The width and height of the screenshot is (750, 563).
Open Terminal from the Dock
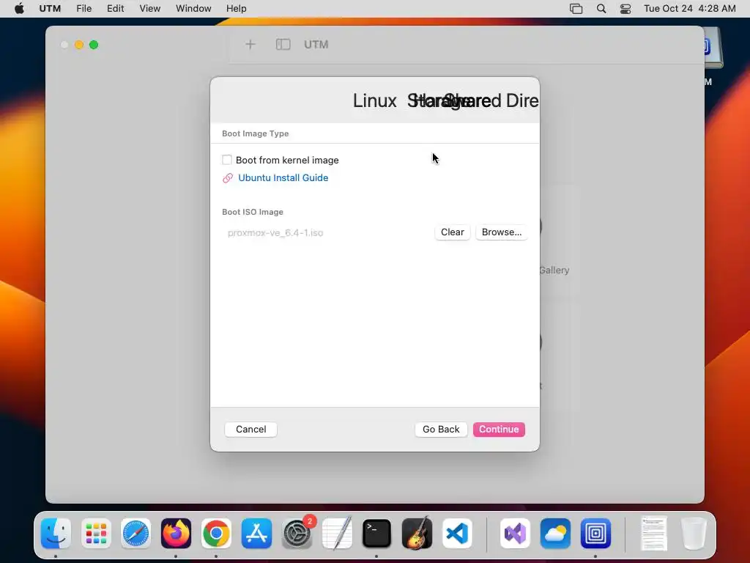coord(377,534)
